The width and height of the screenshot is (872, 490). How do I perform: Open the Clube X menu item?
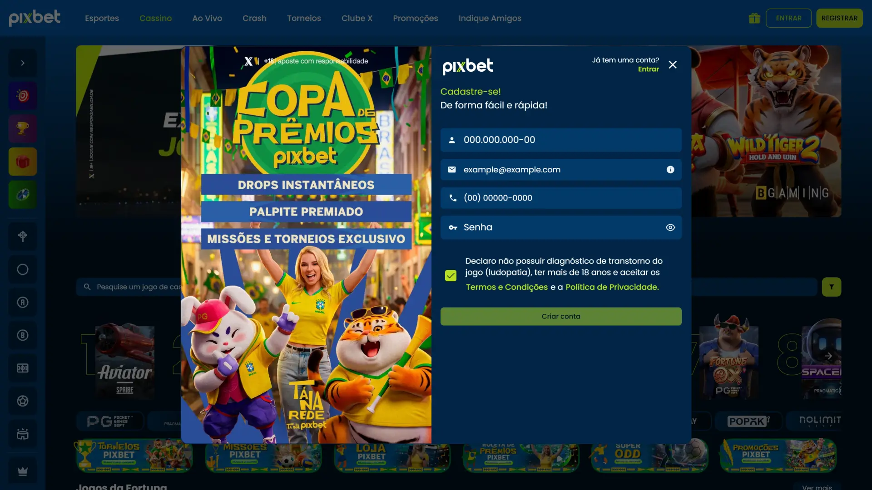(357, 18)
